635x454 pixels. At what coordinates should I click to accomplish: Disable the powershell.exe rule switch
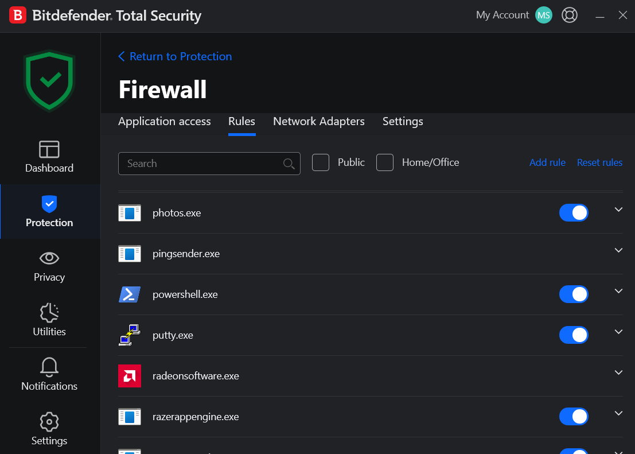(574, 294)
